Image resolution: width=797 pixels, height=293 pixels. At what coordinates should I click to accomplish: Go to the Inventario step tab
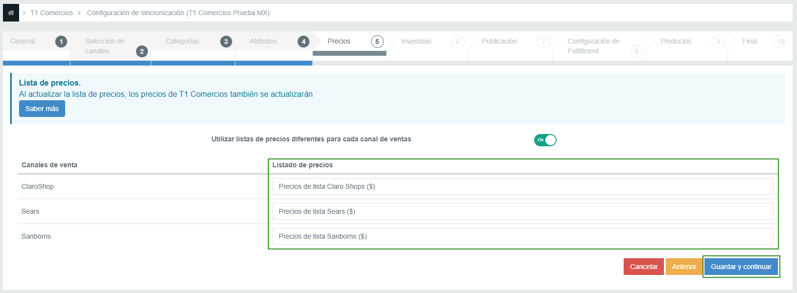[x=427, y=46]
